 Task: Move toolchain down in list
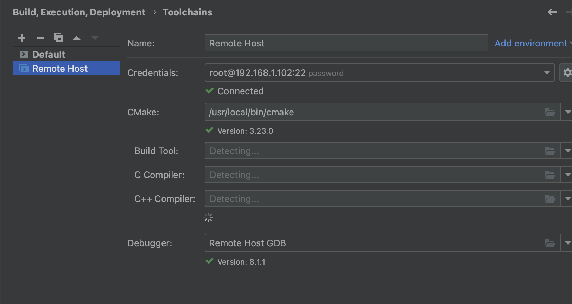pos(95,38)
